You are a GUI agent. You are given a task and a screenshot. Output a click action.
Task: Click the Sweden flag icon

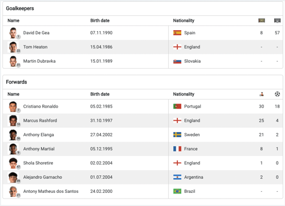pyautogui.click(x=177, y=134)
